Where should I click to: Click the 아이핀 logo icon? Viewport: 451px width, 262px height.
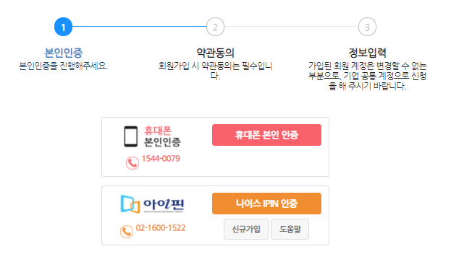pyautogui.click(x=152, y=204)
